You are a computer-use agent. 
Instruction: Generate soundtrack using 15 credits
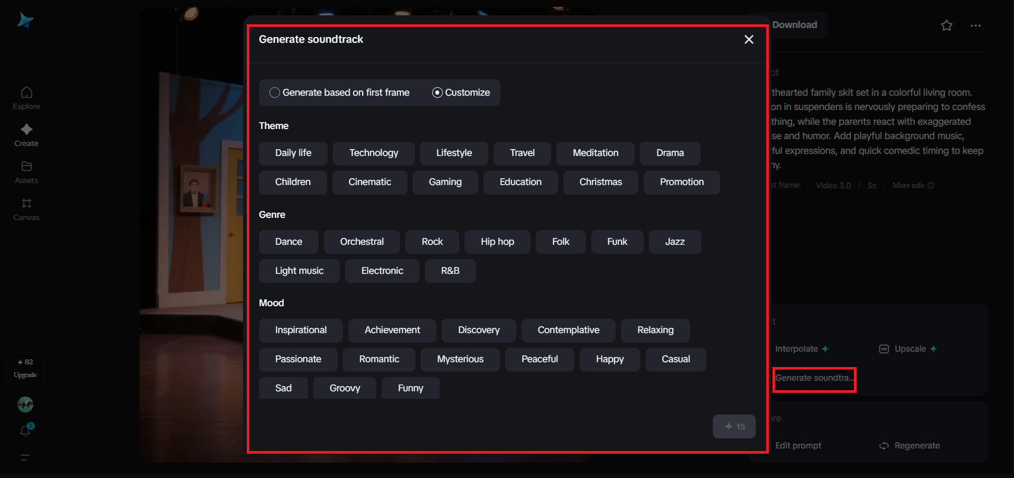click(733, 426)
